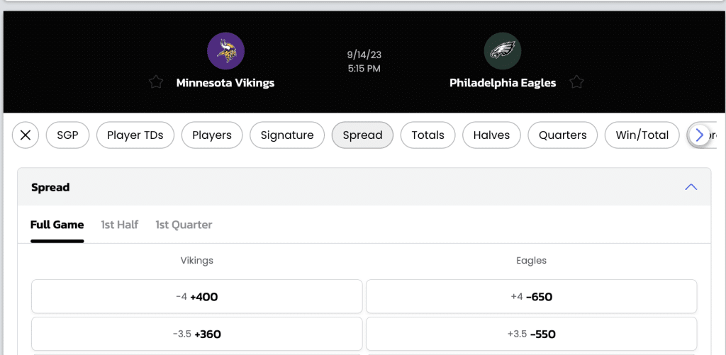Open the Players category

coord(211,135)
